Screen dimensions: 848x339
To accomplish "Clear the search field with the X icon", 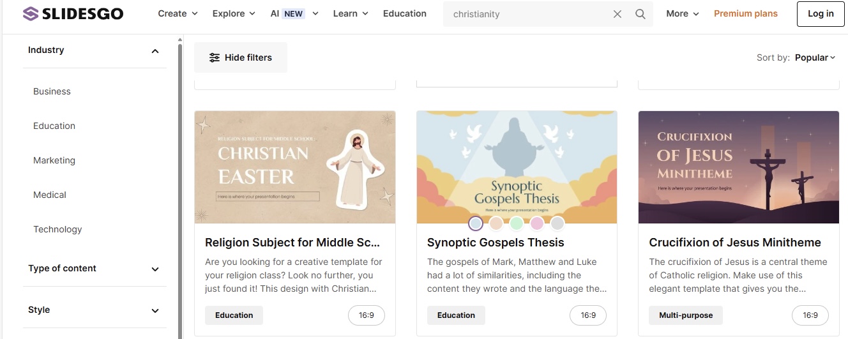I will (x=617, y=14).
